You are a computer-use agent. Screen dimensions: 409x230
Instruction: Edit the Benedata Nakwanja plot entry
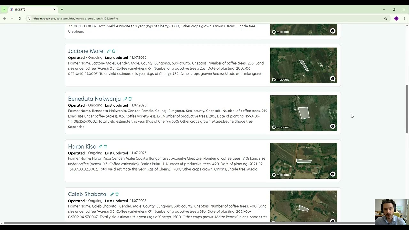pos(125,99)
